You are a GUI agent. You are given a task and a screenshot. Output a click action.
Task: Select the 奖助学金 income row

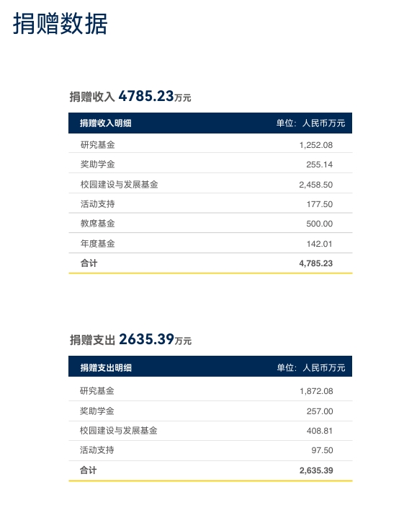pyautogui.click(x=210, y=163)
